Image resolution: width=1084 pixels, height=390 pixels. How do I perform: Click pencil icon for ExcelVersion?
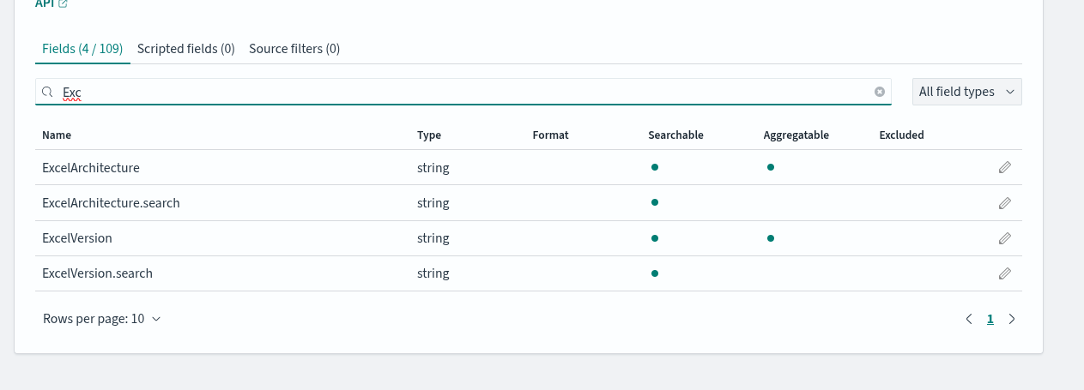pos(1004,238)
